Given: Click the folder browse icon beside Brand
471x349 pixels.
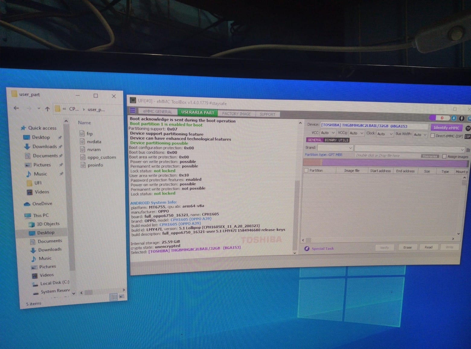Looking at the screenshot, I should pyautogui.click(x=468, y=150).
